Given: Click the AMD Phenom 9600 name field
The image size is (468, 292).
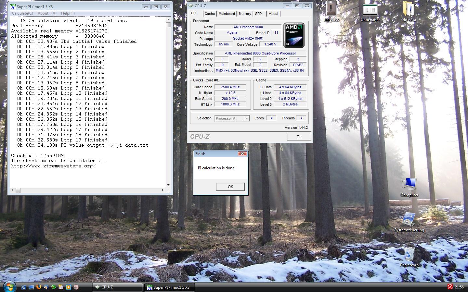Looking at the screenshot, I should pos(248,27).
